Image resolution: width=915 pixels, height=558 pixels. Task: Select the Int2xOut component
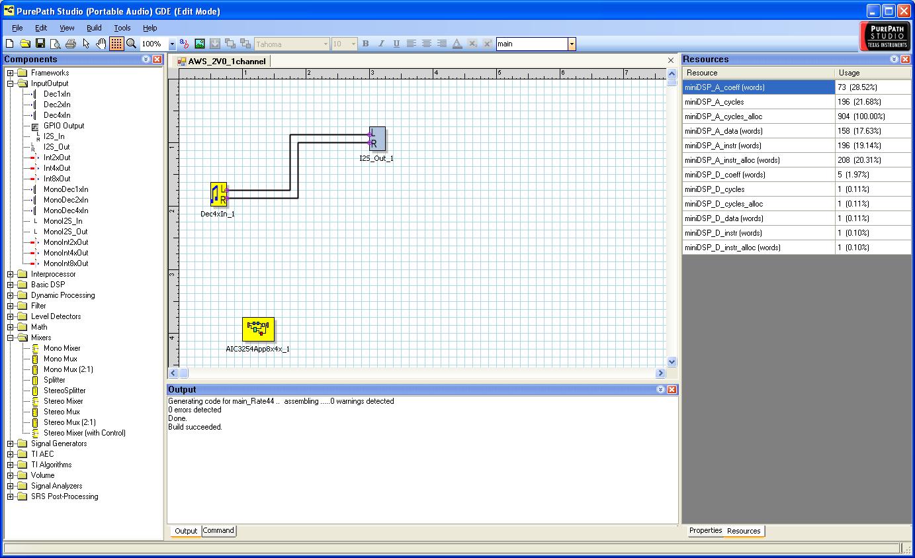point(56,158)
